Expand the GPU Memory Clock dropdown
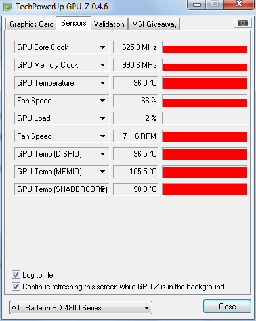This screenshot has height=321, width=256. pos(102,65)
